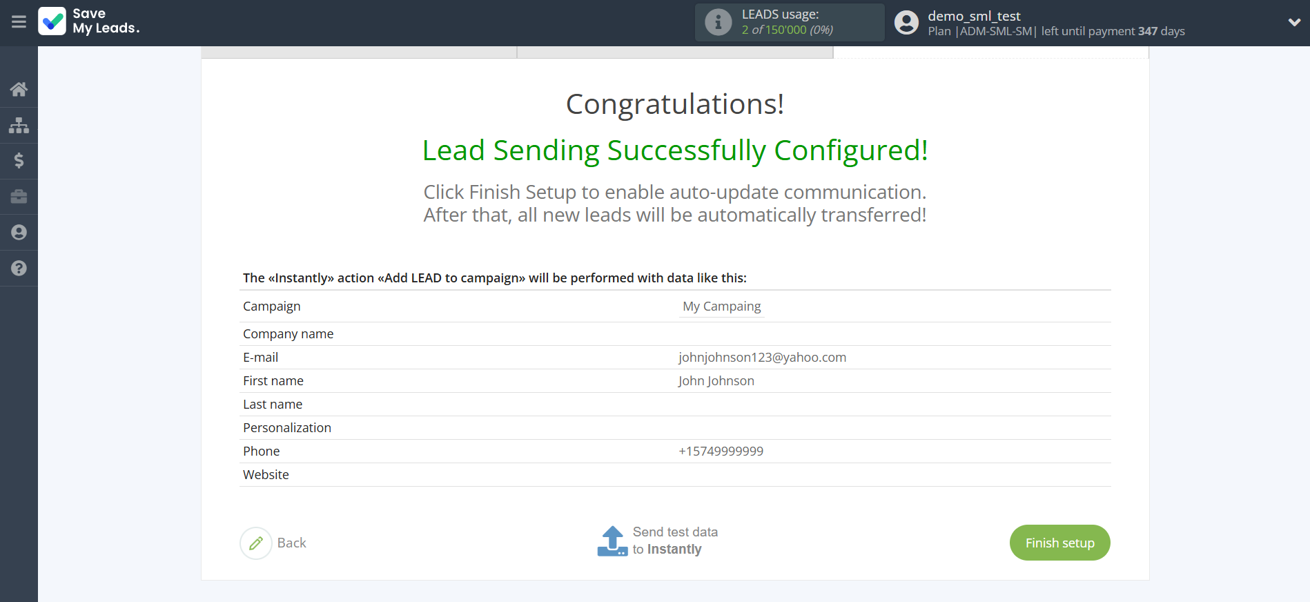Expand the account dropdown chevron
1310x602 pixels.
(x=1294, y=22)
